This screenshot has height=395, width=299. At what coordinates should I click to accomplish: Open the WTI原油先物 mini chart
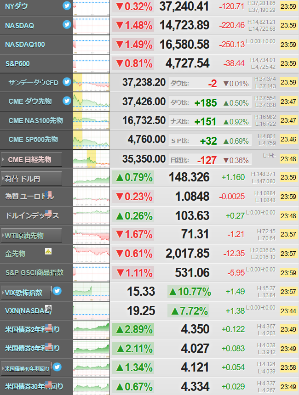tap(92, 235)
